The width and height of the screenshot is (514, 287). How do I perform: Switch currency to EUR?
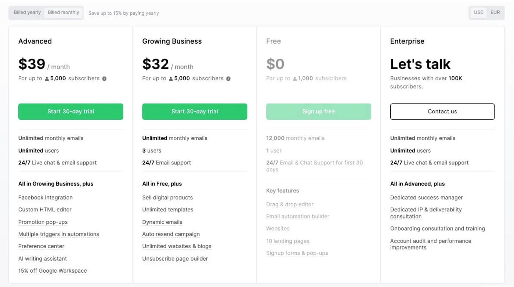click(x=495, y=12)
